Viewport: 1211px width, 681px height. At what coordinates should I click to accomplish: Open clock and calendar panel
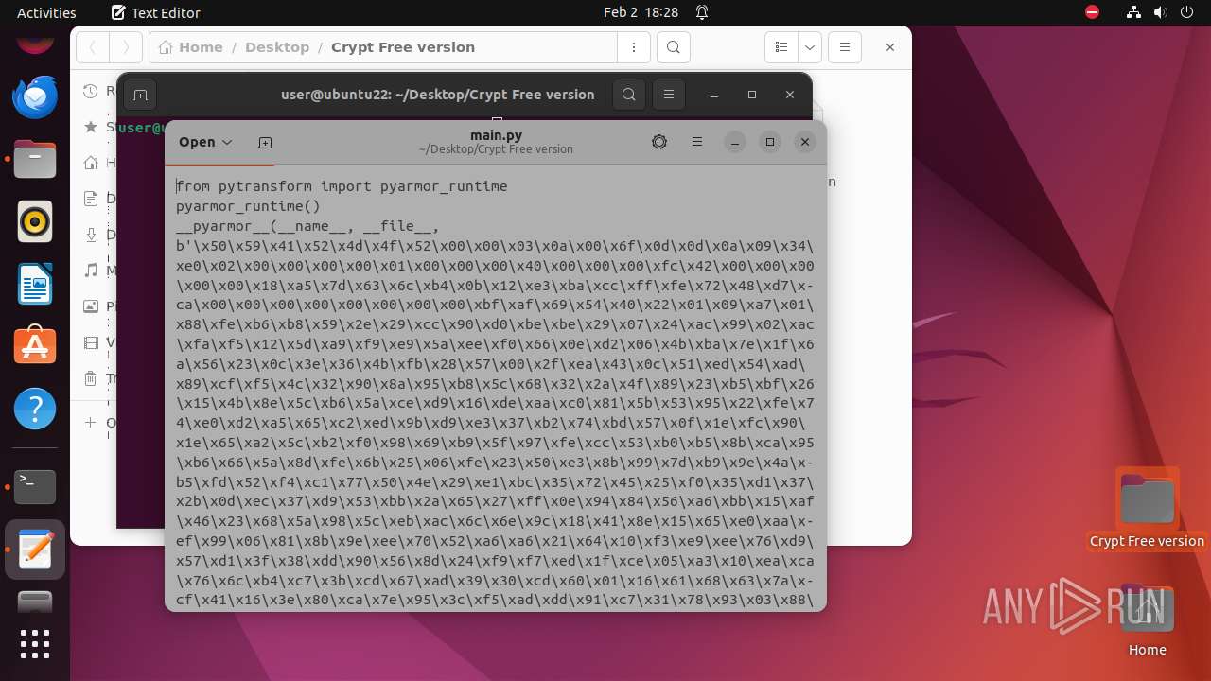(641, 12)
